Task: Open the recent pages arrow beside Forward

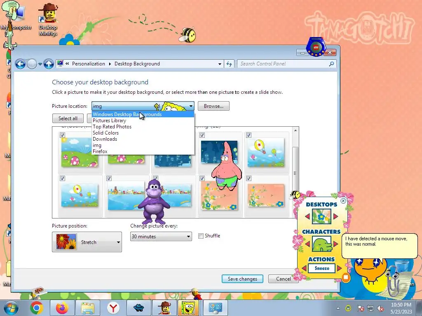Action: (40, 64)
